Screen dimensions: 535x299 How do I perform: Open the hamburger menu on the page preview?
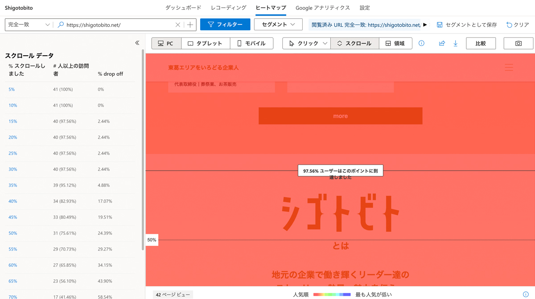pos(509,67)
